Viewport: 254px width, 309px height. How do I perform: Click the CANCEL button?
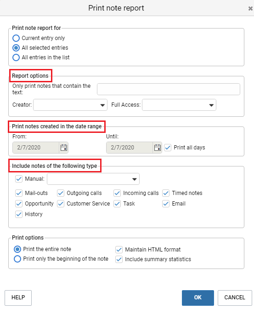(235, 298)
